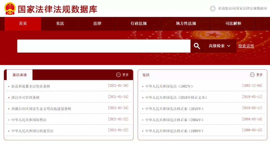Open 防范和处置非法集资条例

point(31,86)
